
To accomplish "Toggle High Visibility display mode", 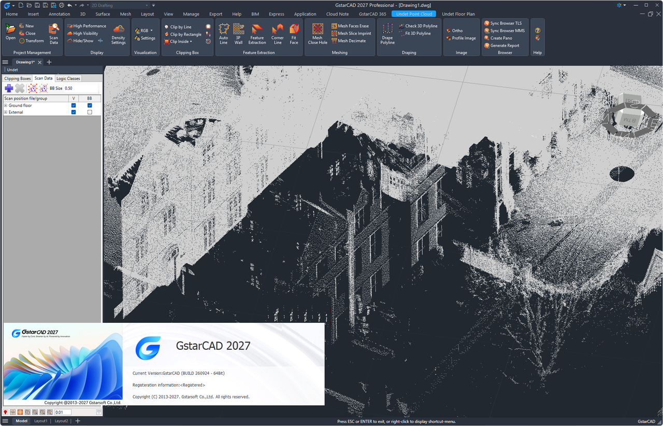I will pos(82,33).
